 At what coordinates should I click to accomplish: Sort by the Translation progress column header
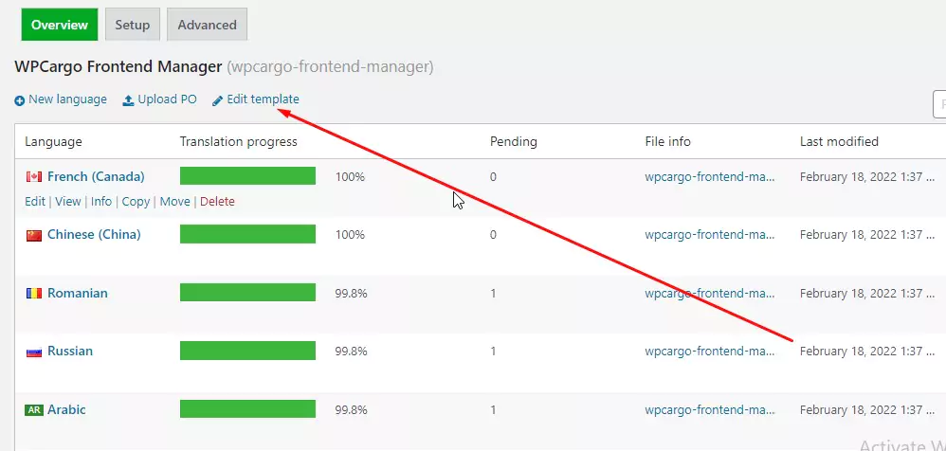point(238,142)
